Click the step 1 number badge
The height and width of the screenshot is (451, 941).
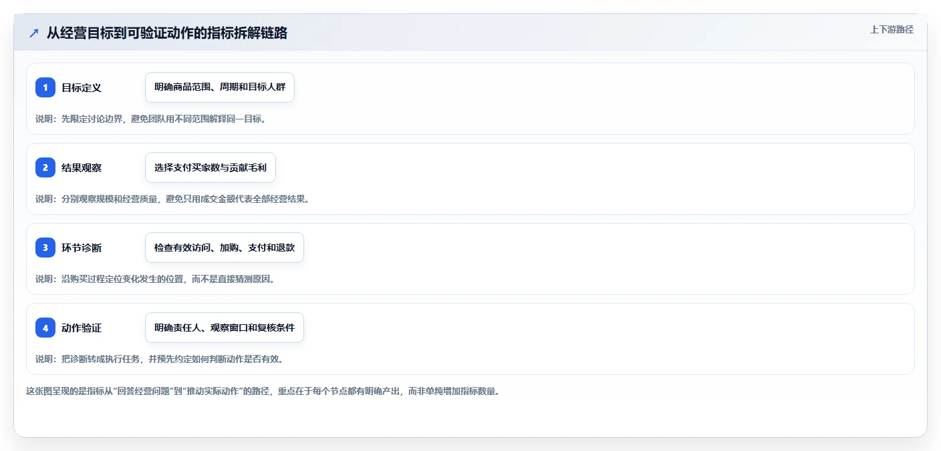tap(45, 87)
